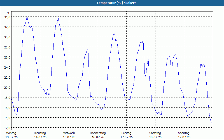Image resolution: width=224 pixels, height=140 pixels.
Task: Click the date 17.07.26
Action: click(127, 137)
